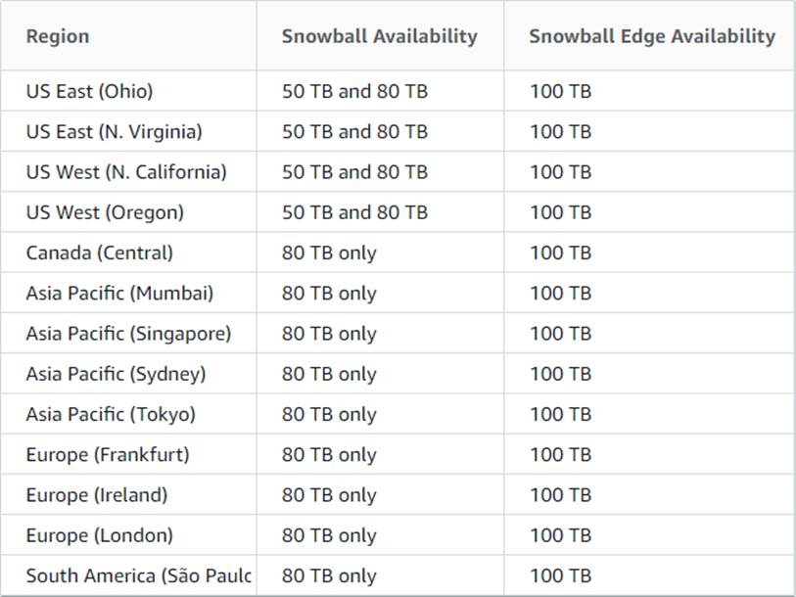The image size is (796, 597).
Task: Click the Asia Pacific (Singapore) cell
Action: (x=128, y=334)
